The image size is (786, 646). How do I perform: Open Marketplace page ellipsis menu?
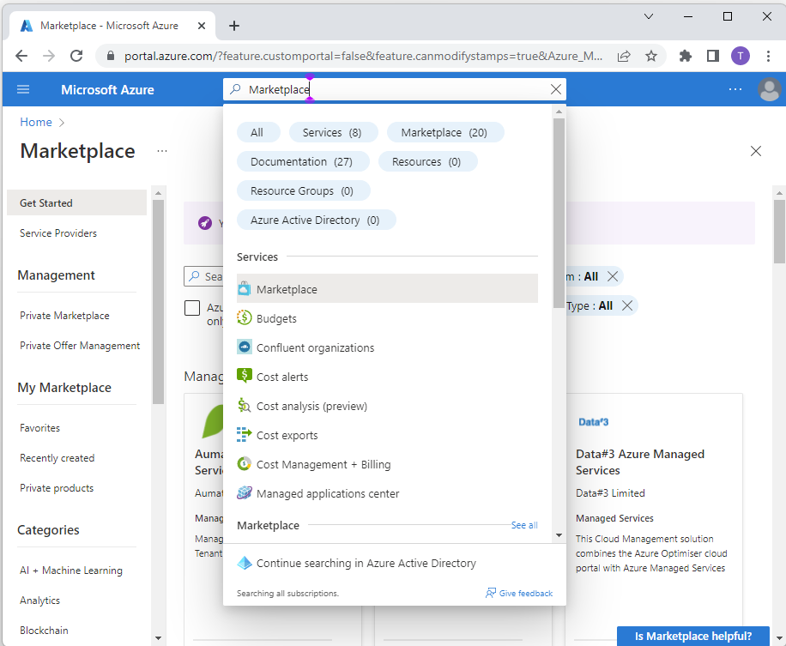tap(162, 151)
